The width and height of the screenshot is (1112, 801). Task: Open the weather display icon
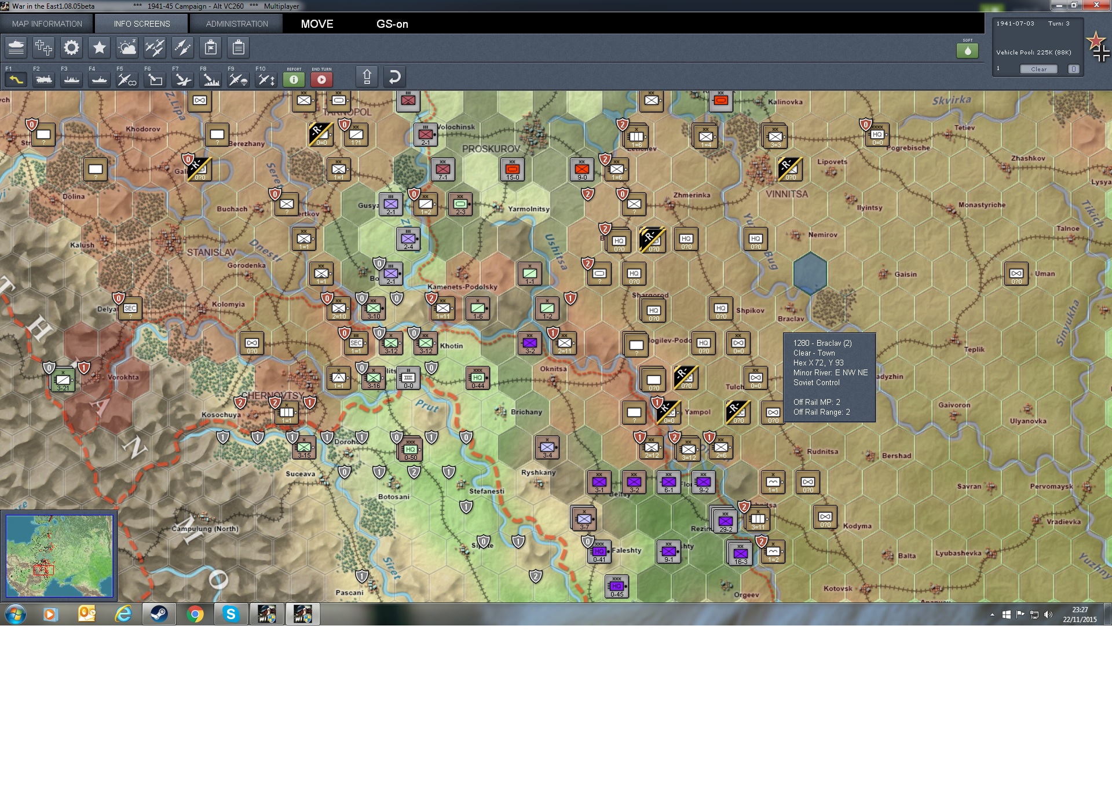coord(127,47)
